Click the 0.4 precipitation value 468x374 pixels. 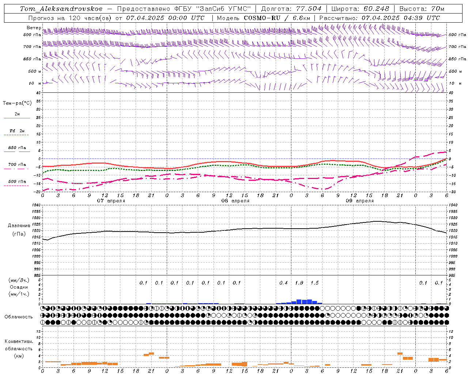click(x=283, y=283)
